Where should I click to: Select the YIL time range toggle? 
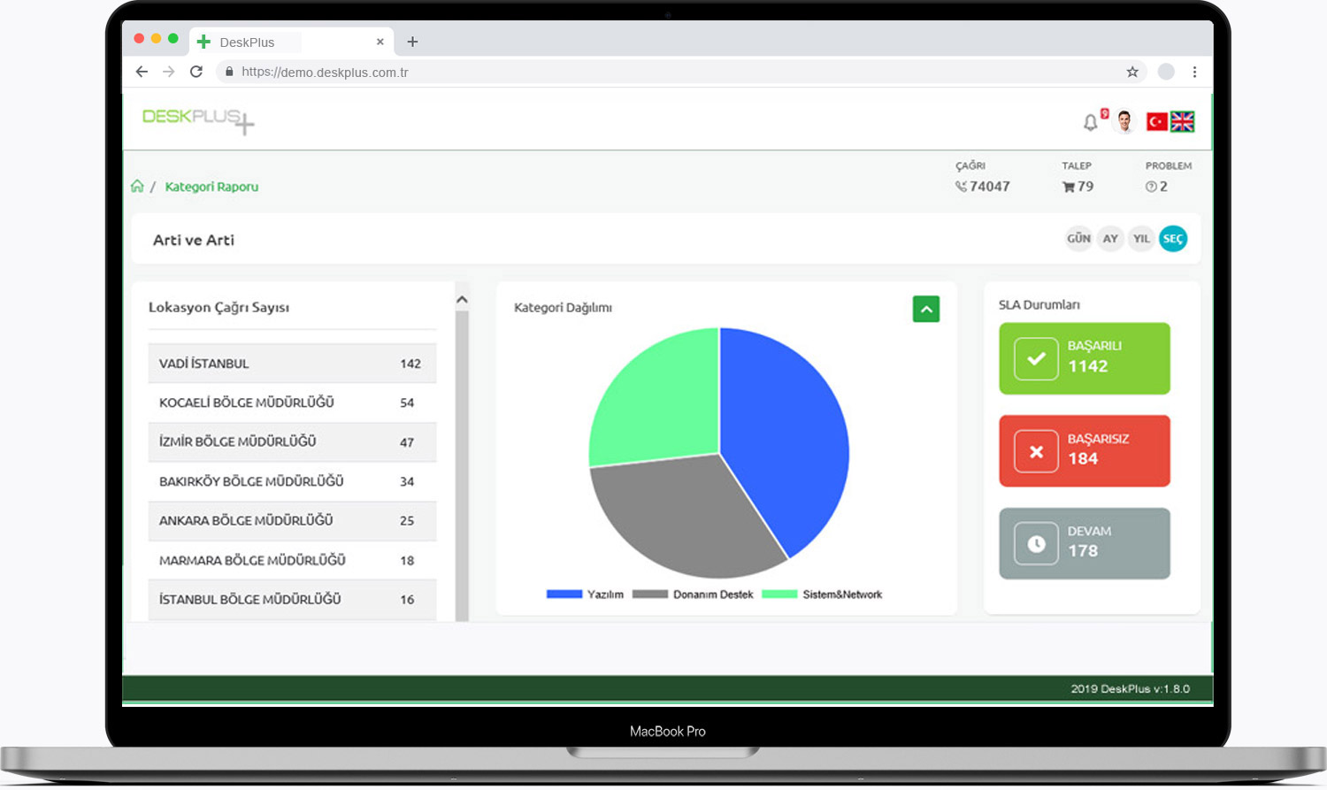[x=1141, y=239]
